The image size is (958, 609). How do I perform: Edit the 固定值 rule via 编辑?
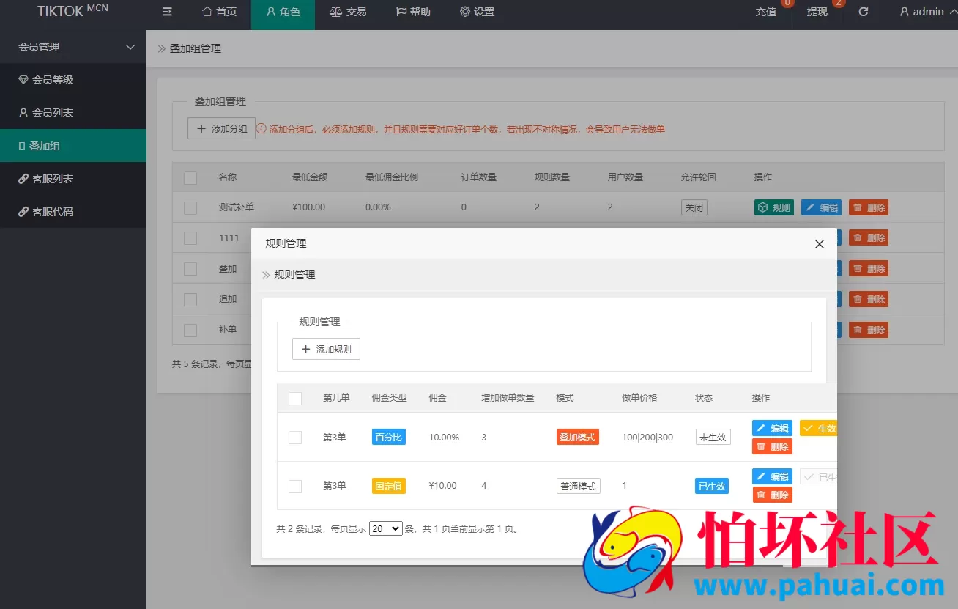[x=772, y=476]
